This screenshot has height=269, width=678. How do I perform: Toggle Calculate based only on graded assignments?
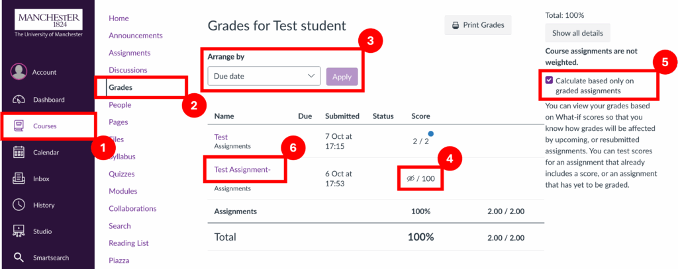click(x=549, y=80)
